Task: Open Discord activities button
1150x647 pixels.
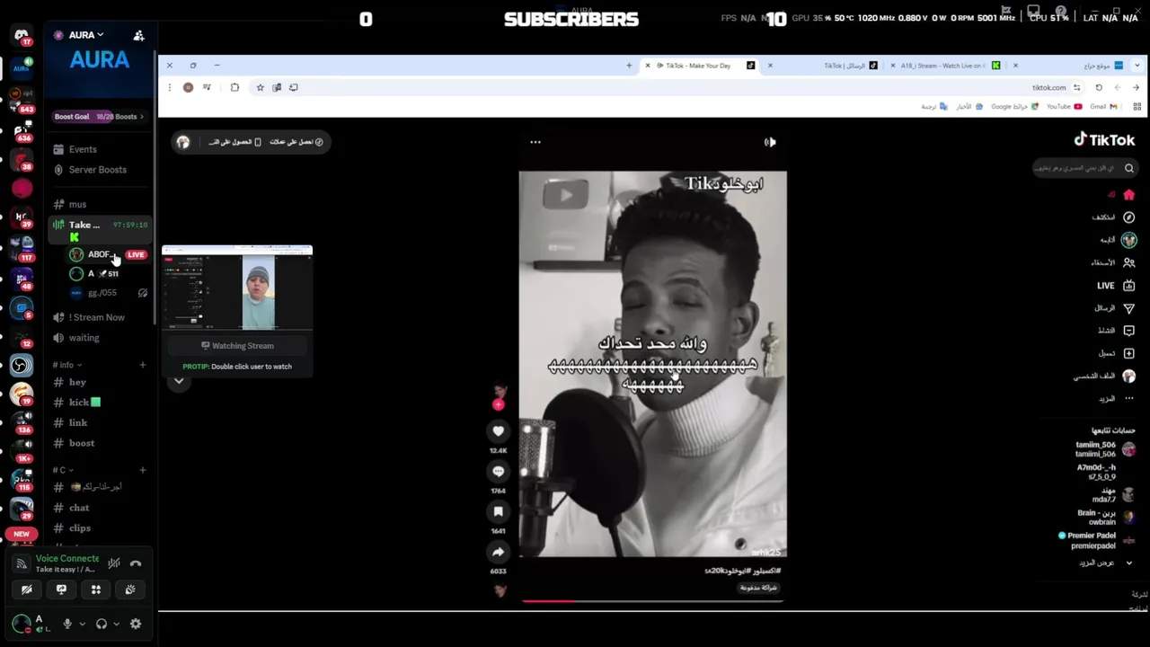Action: coord(96,589)
